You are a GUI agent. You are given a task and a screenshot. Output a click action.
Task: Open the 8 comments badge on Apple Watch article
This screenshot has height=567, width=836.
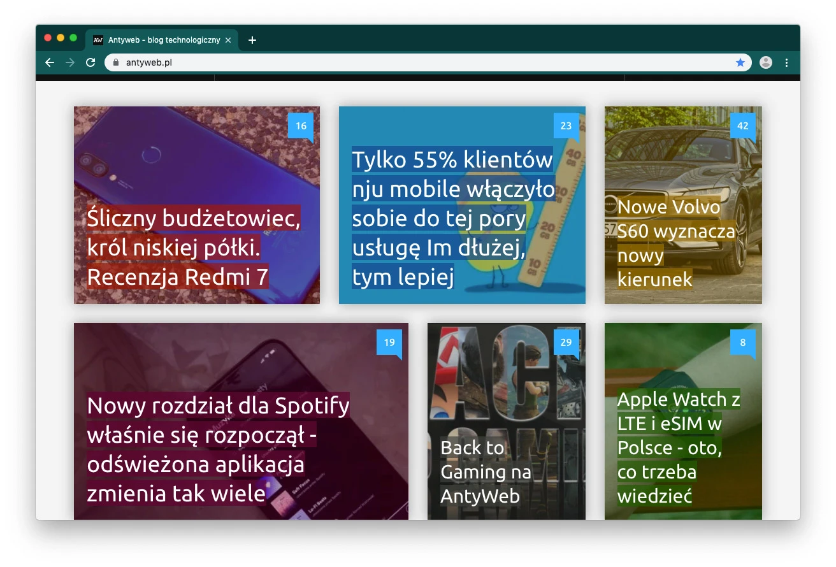point(743,343)
